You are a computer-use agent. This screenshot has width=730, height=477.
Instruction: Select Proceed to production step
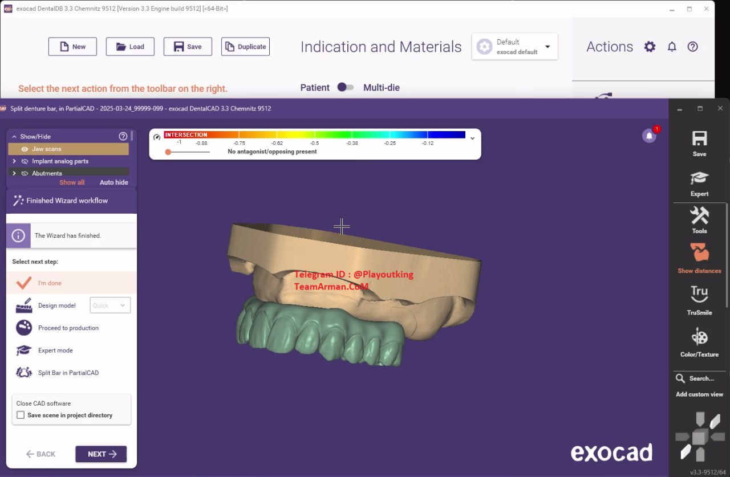68,328
